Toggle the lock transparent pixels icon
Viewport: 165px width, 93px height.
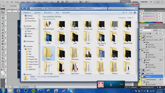pyautogui.click(x=144, y=33)
